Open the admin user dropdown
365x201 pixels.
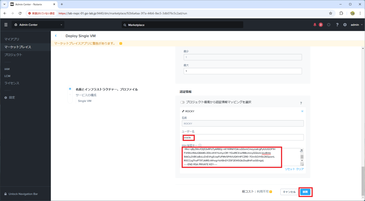356,25
